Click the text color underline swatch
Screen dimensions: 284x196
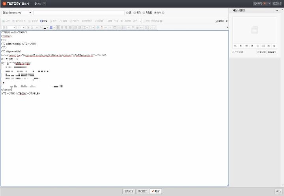coord(45,28)
